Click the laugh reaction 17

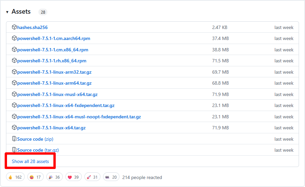point(35,177)
